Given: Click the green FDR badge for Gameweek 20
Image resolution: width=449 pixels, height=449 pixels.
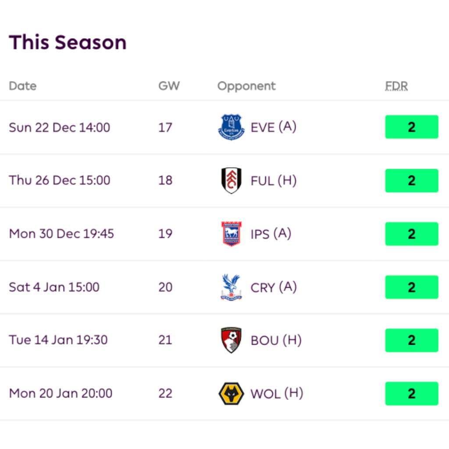Looking at the screenshot, I should (x=411, y=287).
